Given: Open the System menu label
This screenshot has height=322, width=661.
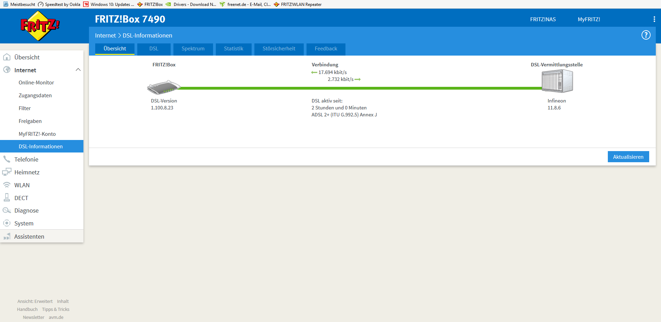Looking at the screenshot, I should pyautogui.click(x=24, y=223).
